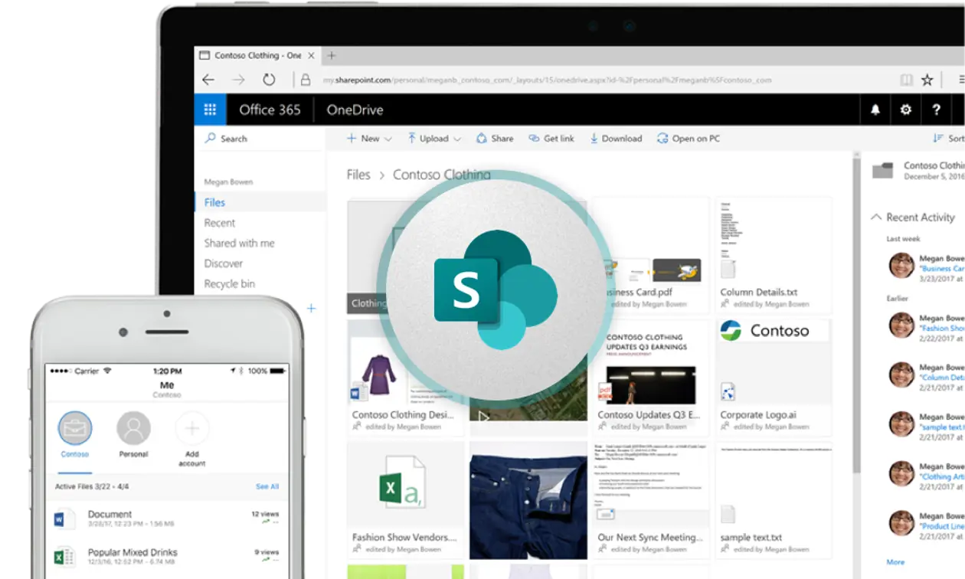
Task: Open the Column Details.txt file tile
Action: 774,255
